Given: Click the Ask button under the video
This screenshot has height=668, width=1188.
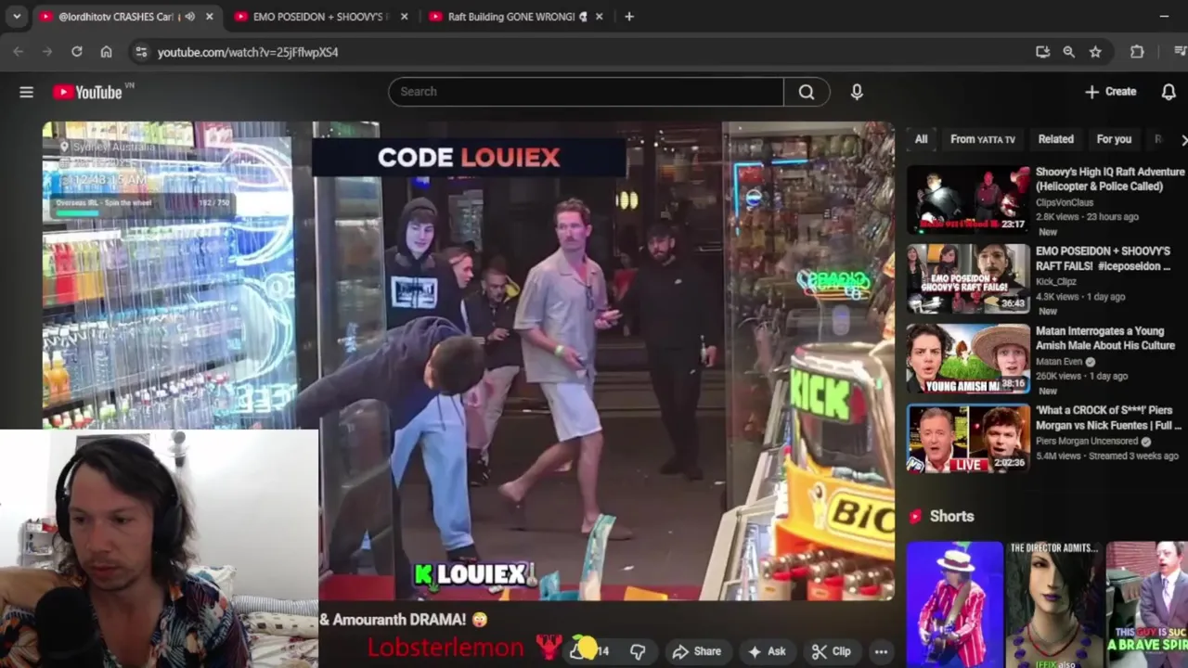Looking at the screenshot, I should tap(768, 651).
